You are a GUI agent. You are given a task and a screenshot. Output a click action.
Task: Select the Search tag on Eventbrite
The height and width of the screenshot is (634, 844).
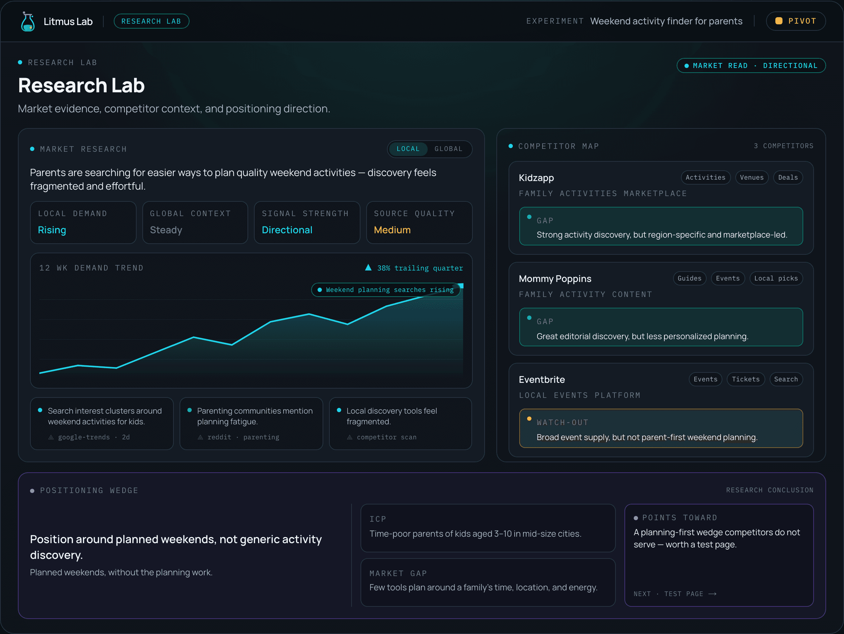click(786, 379)
